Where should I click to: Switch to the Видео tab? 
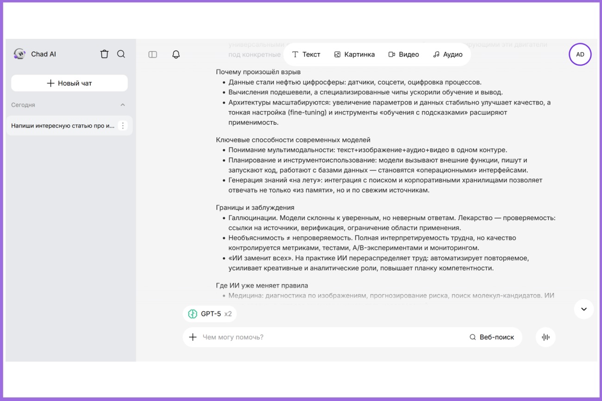click(x=403, y=55)
